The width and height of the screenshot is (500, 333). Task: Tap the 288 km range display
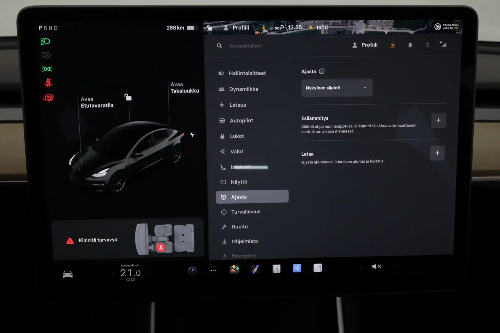click(181, 28)
